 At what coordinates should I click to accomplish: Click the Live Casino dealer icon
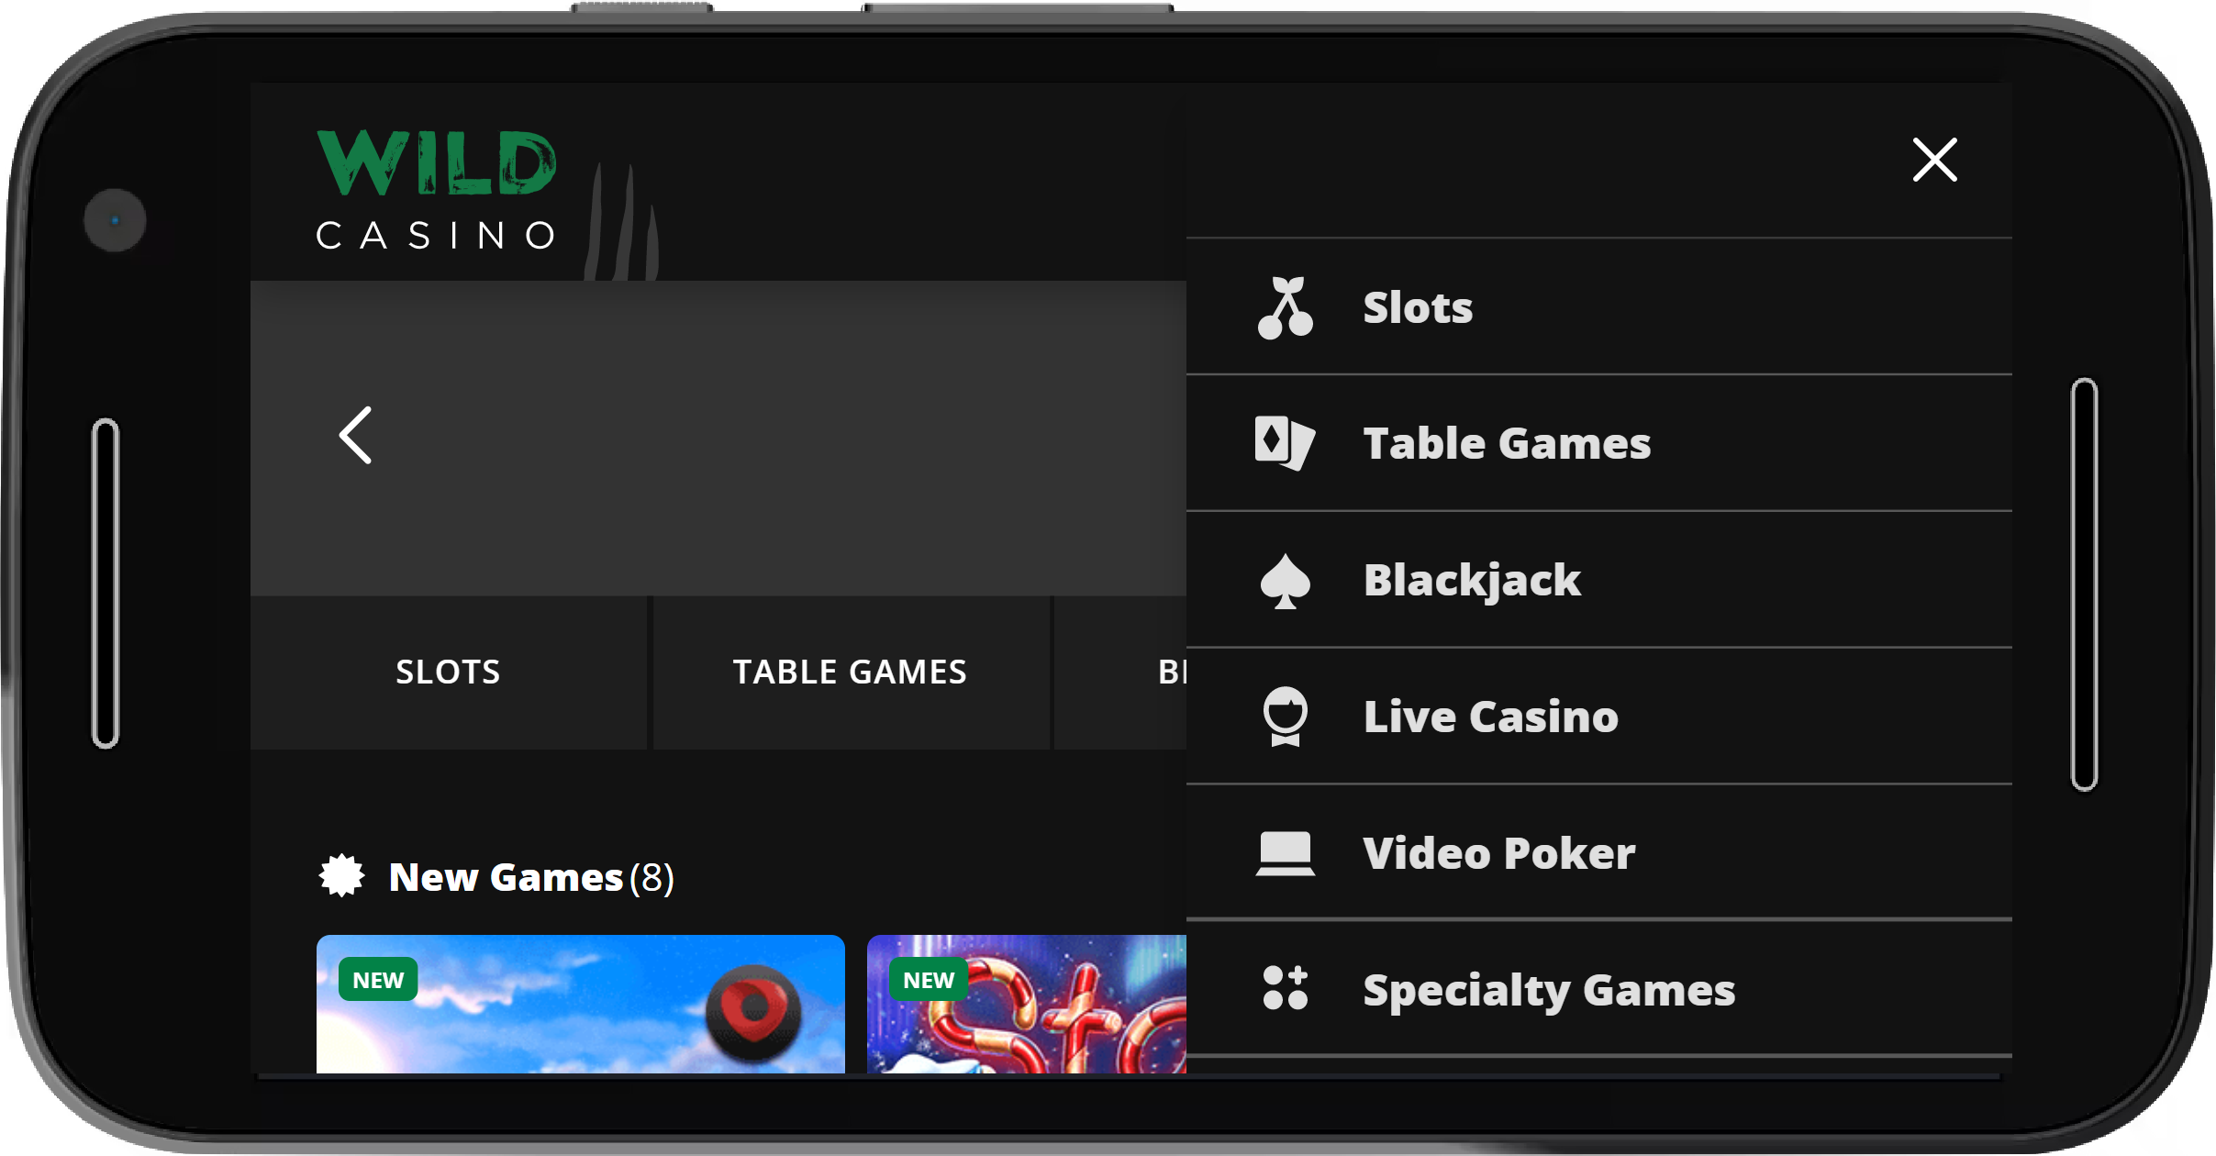click(1285, 717)
